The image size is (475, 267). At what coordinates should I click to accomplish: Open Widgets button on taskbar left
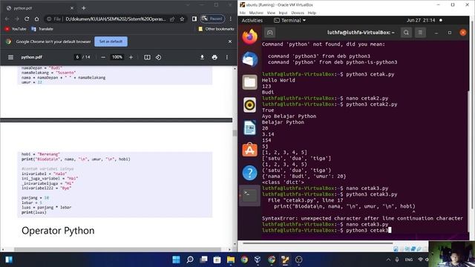click(x=9, y=260)
